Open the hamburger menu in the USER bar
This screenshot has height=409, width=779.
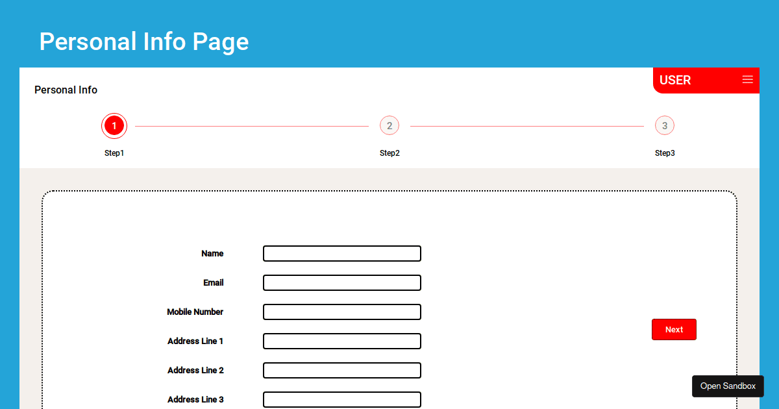[x=747, y=80]
